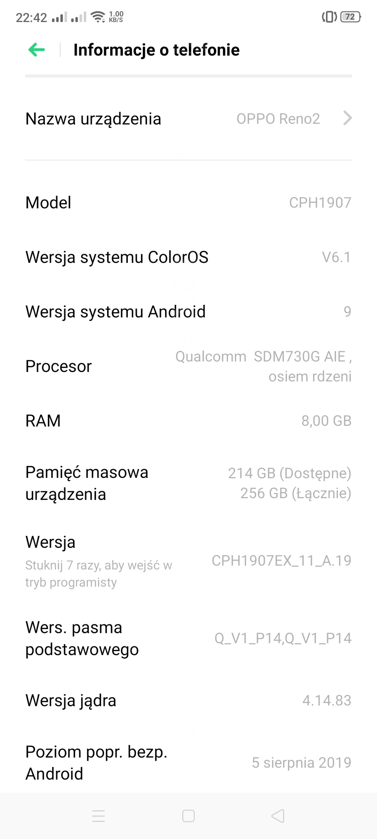Select the Procesor information row
The height and width of the screenshot is (839, 377).
click(188, 366)
